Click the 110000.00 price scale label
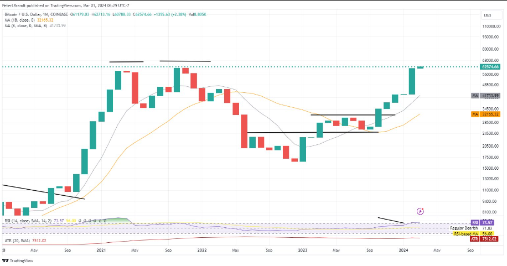Image resolution: width=507 pixels, height=266 pixels. [x=491, y=27]
